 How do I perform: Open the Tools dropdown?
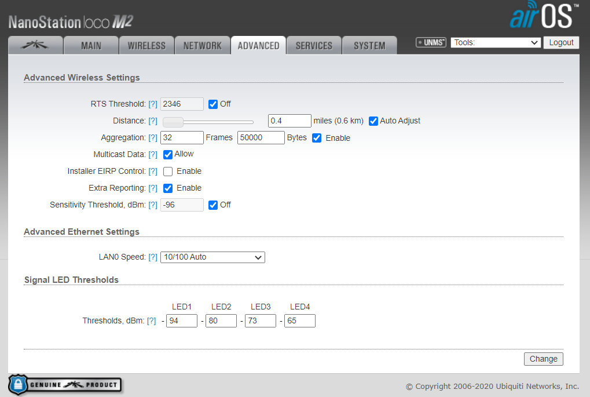tap(496, 42)
